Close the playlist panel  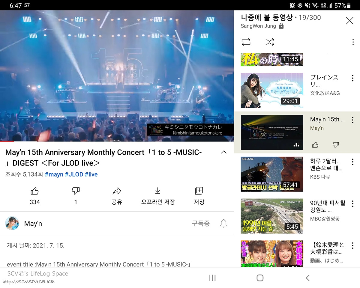[349, 21]
